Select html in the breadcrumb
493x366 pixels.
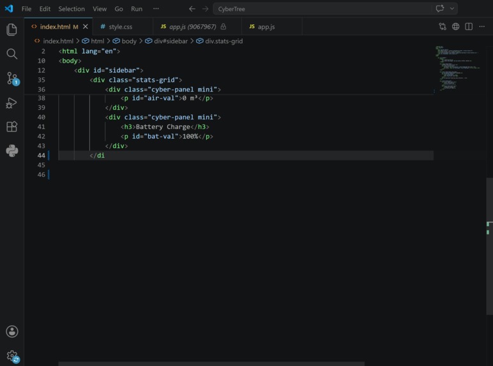pos(93,41)
